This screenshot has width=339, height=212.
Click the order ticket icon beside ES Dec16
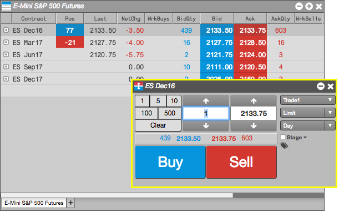[x=139, y=86]
